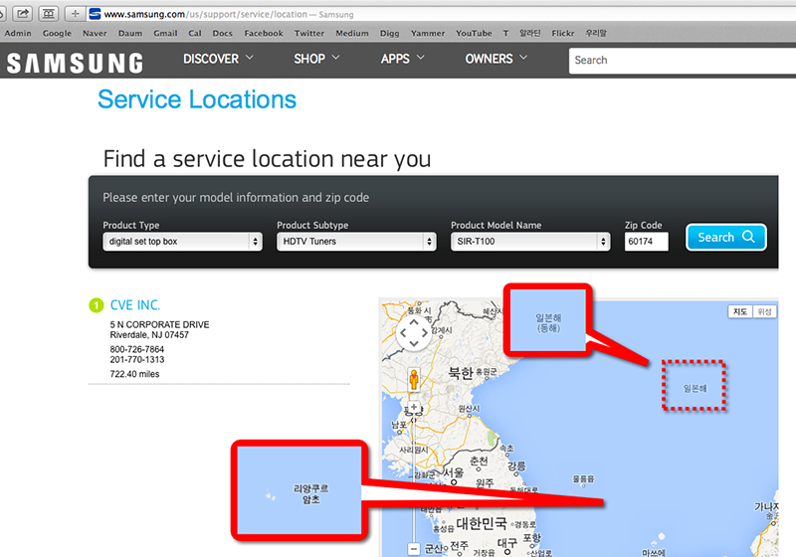Open the CVE INC. location link
The width and height of the screenshot is (796, 557).
(134, 305)
